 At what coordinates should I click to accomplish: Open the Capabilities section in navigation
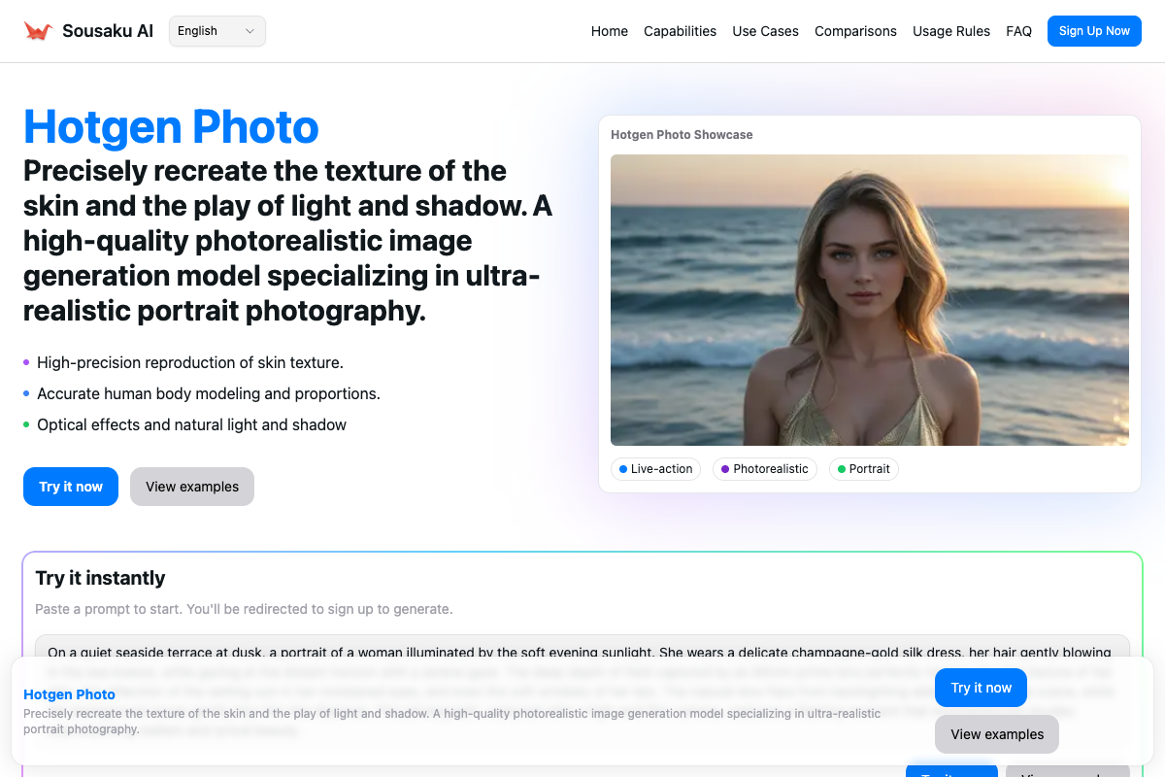point(680,31)
